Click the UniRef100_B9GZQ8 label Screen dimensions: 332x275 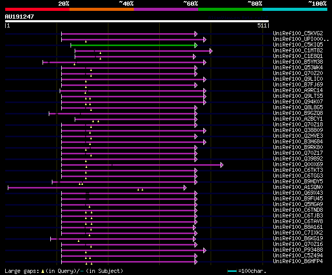298,113
